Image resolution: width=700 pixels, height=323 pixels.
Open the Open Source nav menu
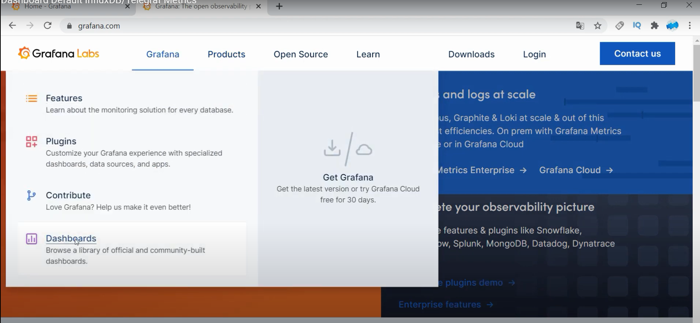[x=301, y=54]
